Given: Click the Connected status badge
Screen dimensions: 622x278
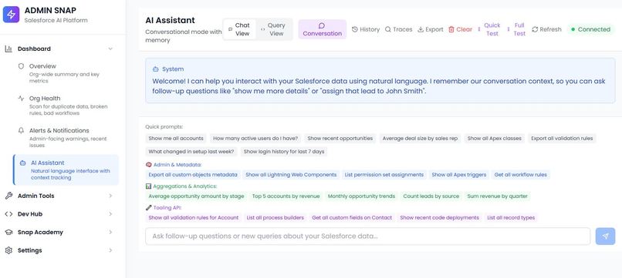Looking at the screenshot, I should tap(590, 29).
